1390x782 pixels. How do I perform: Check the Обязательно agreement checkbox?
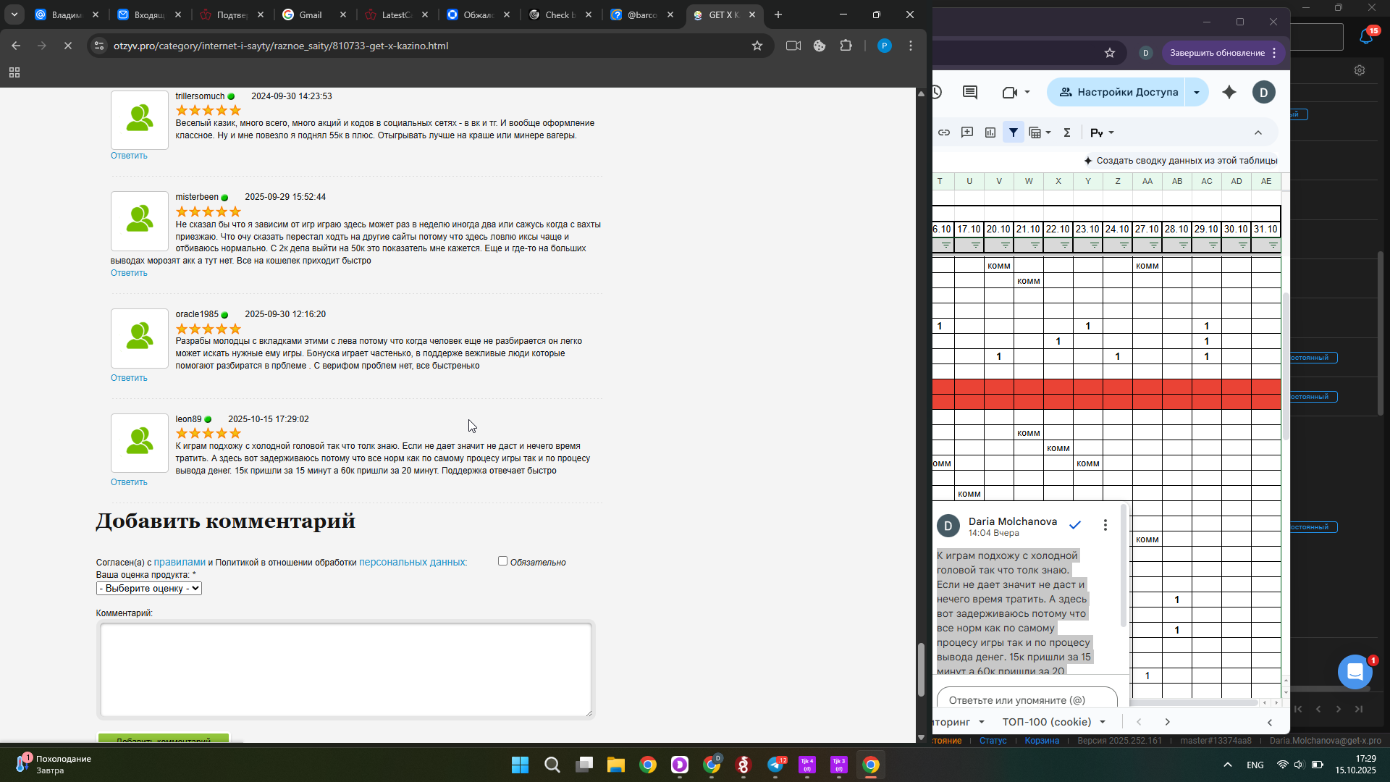[502, 561]
